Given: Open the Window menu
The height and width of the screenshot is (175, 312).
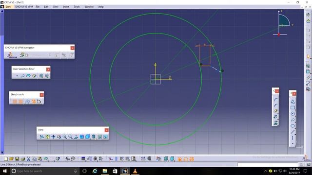Looking at the screenshot, I should 89,7.
